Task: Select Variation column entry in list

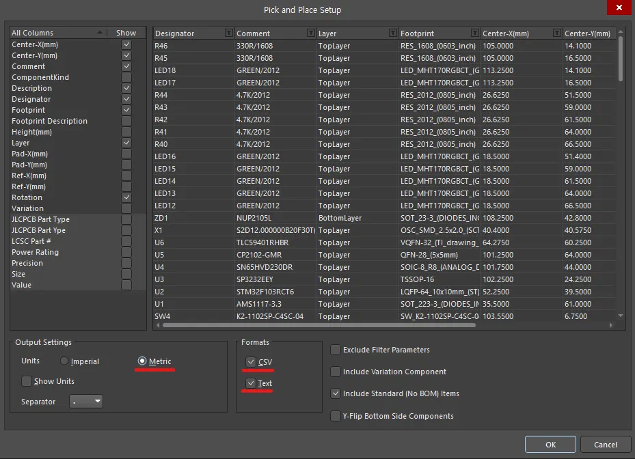Action: 27,208
